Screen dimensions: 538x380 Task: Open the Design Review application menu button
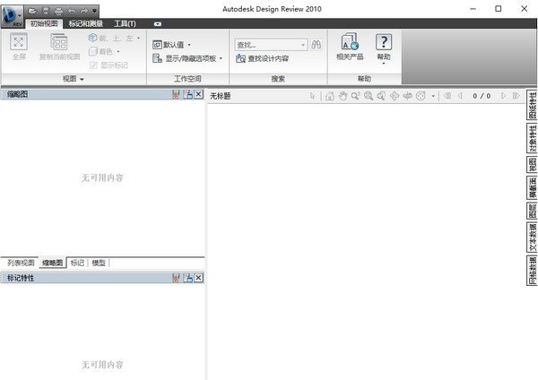(12, 15)
